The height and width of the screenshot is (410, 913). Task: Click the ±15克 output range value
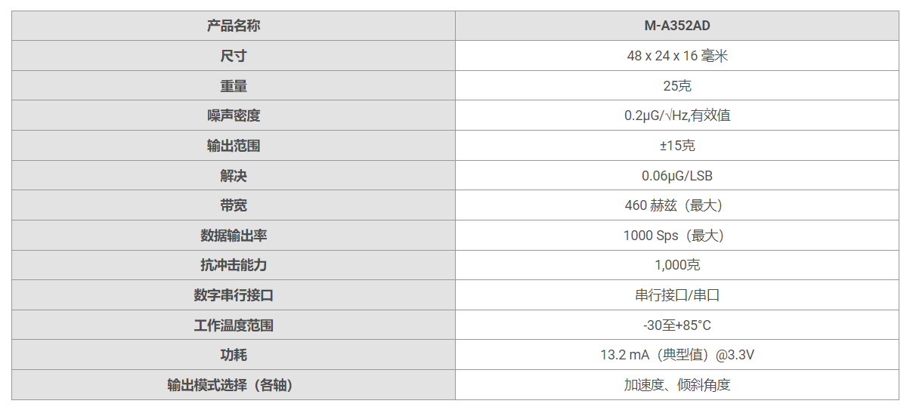click(x=676, y=146)
